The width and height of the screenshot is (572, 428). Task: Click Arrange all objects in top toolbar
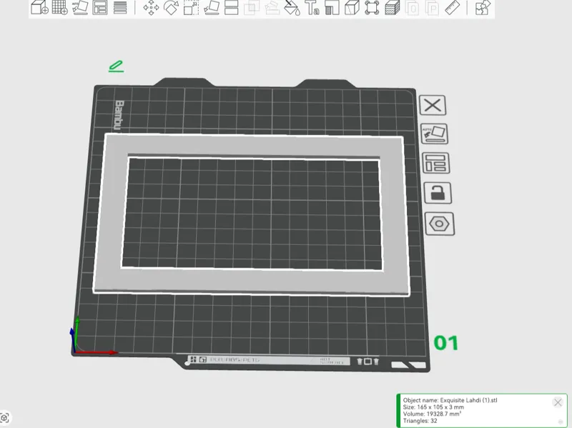point(99,7)
